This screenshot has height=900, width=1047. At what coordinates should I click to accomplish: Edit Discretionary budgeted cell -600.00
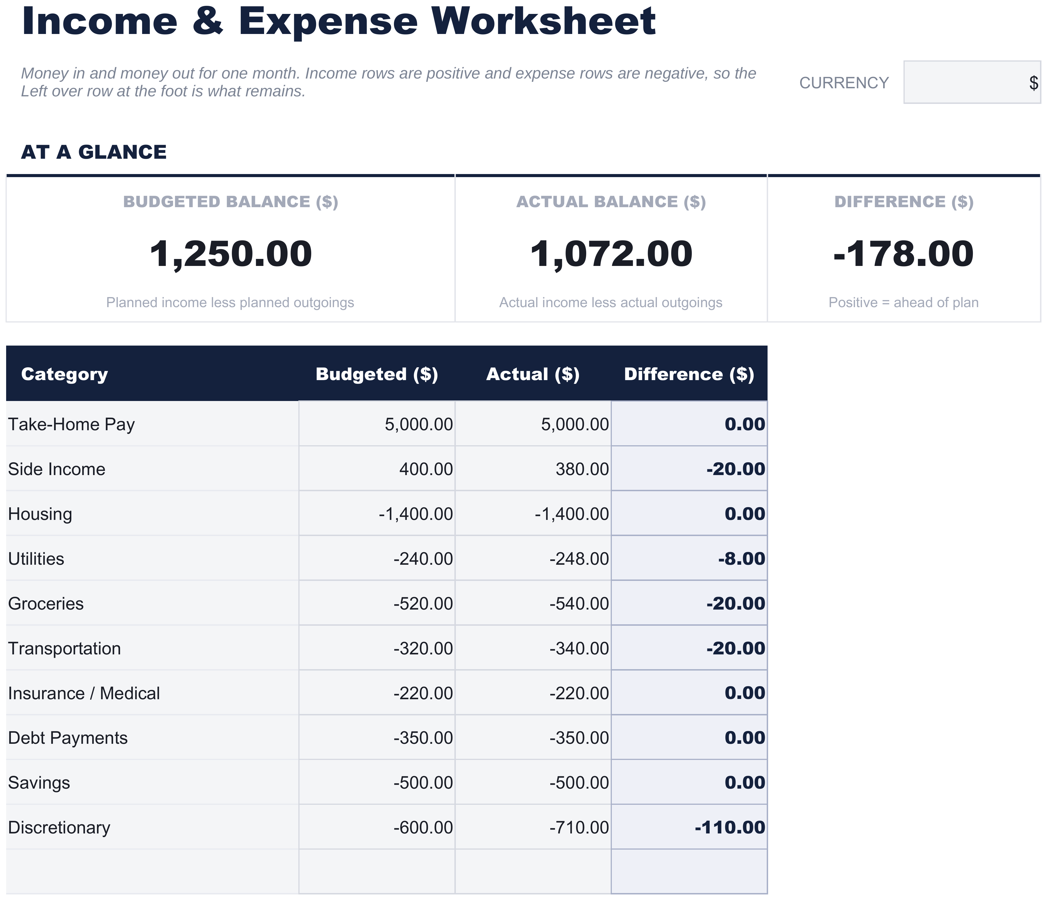pos(377,827)
